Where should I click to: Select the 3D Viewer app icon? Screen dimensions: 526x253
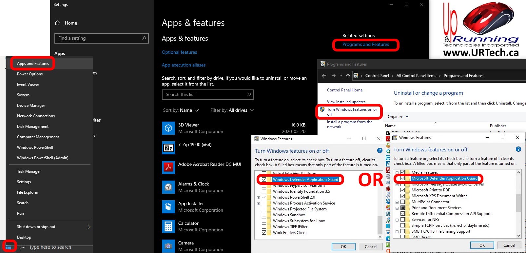point(168,128)
